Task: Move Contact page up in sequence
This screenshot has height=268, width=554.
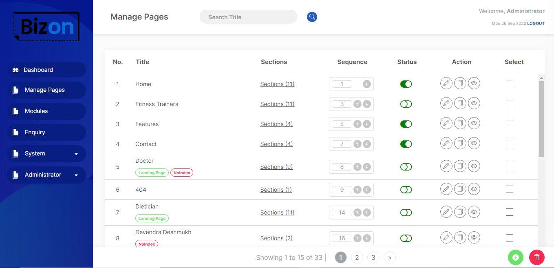Action: pyautogui.click(x=358, y=144)
